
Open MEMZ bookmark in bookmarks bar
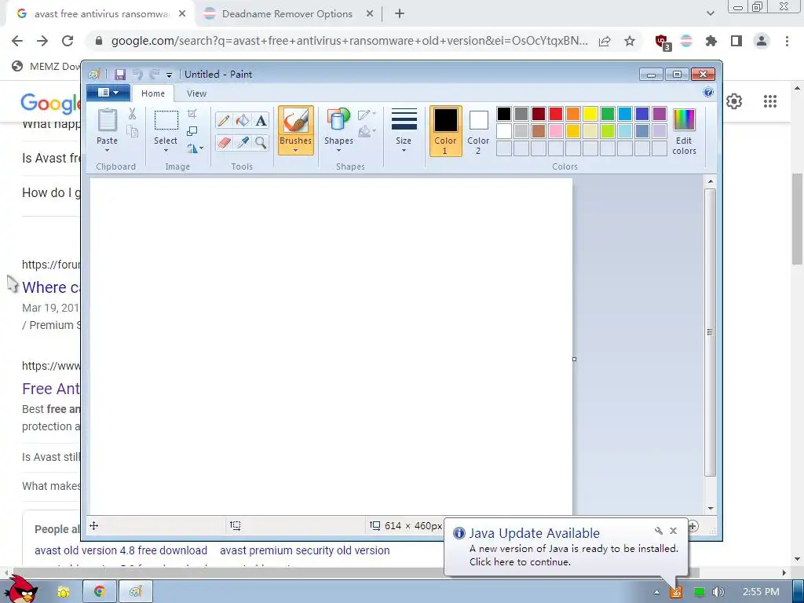[46, 66]
